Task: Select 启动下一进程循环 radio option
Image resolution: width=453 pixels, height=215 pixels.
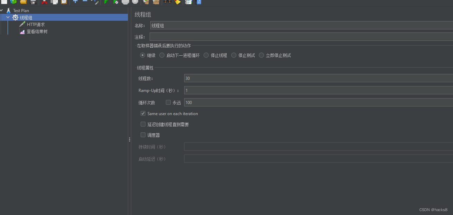Action: (162, 55)
